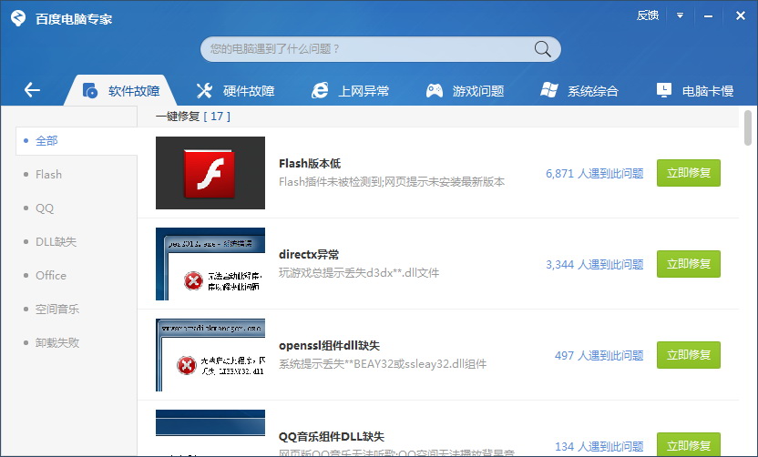The width and height of the screenshot is (758, 457).
Task: Click the 497 人遇到此问题 count
Action: [599, 356]
